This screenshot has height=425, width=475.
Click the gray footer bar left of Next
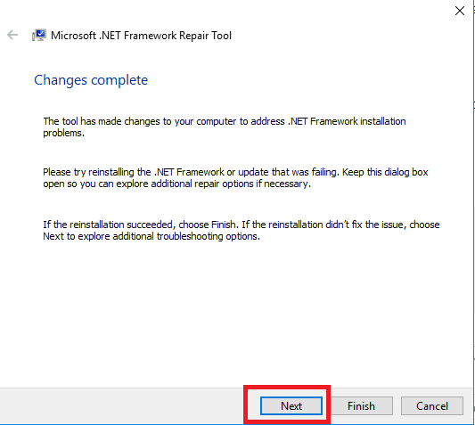click(x=121, y=406)
